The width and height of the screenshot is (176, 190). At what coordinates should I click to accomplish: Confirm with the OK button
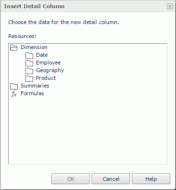[x=70, y=179]
